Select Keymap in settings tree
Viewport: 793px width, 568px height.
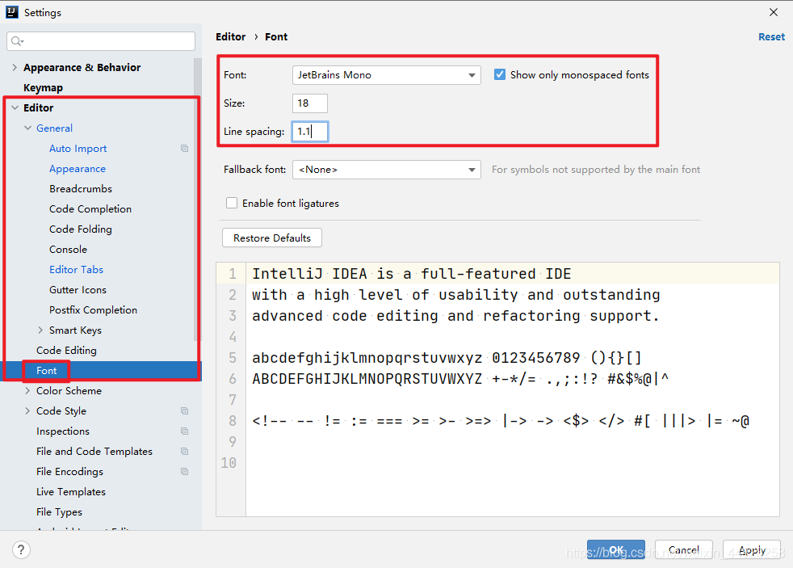(43, 87)
